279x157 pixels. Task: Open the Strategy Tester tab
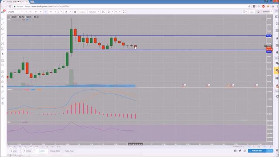point(55,151)
